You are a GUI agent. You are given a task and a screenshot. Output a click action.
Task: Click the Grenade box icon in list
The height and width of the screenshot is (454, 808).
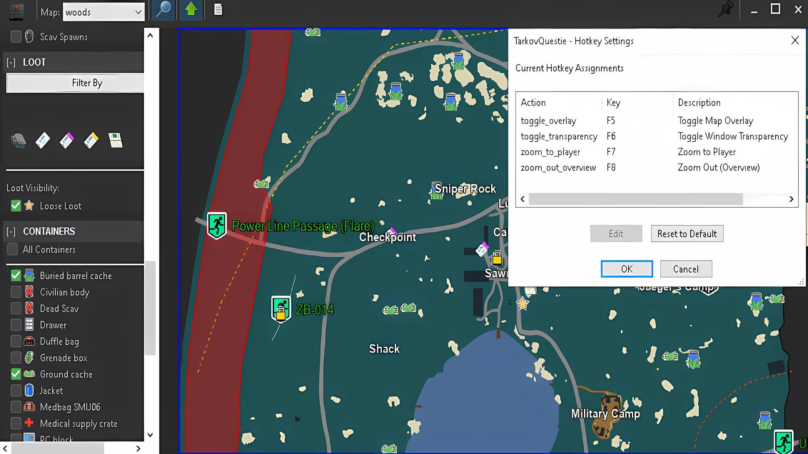(29, 358)
